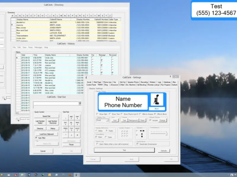Enable the Show Date checkbox

97,114
